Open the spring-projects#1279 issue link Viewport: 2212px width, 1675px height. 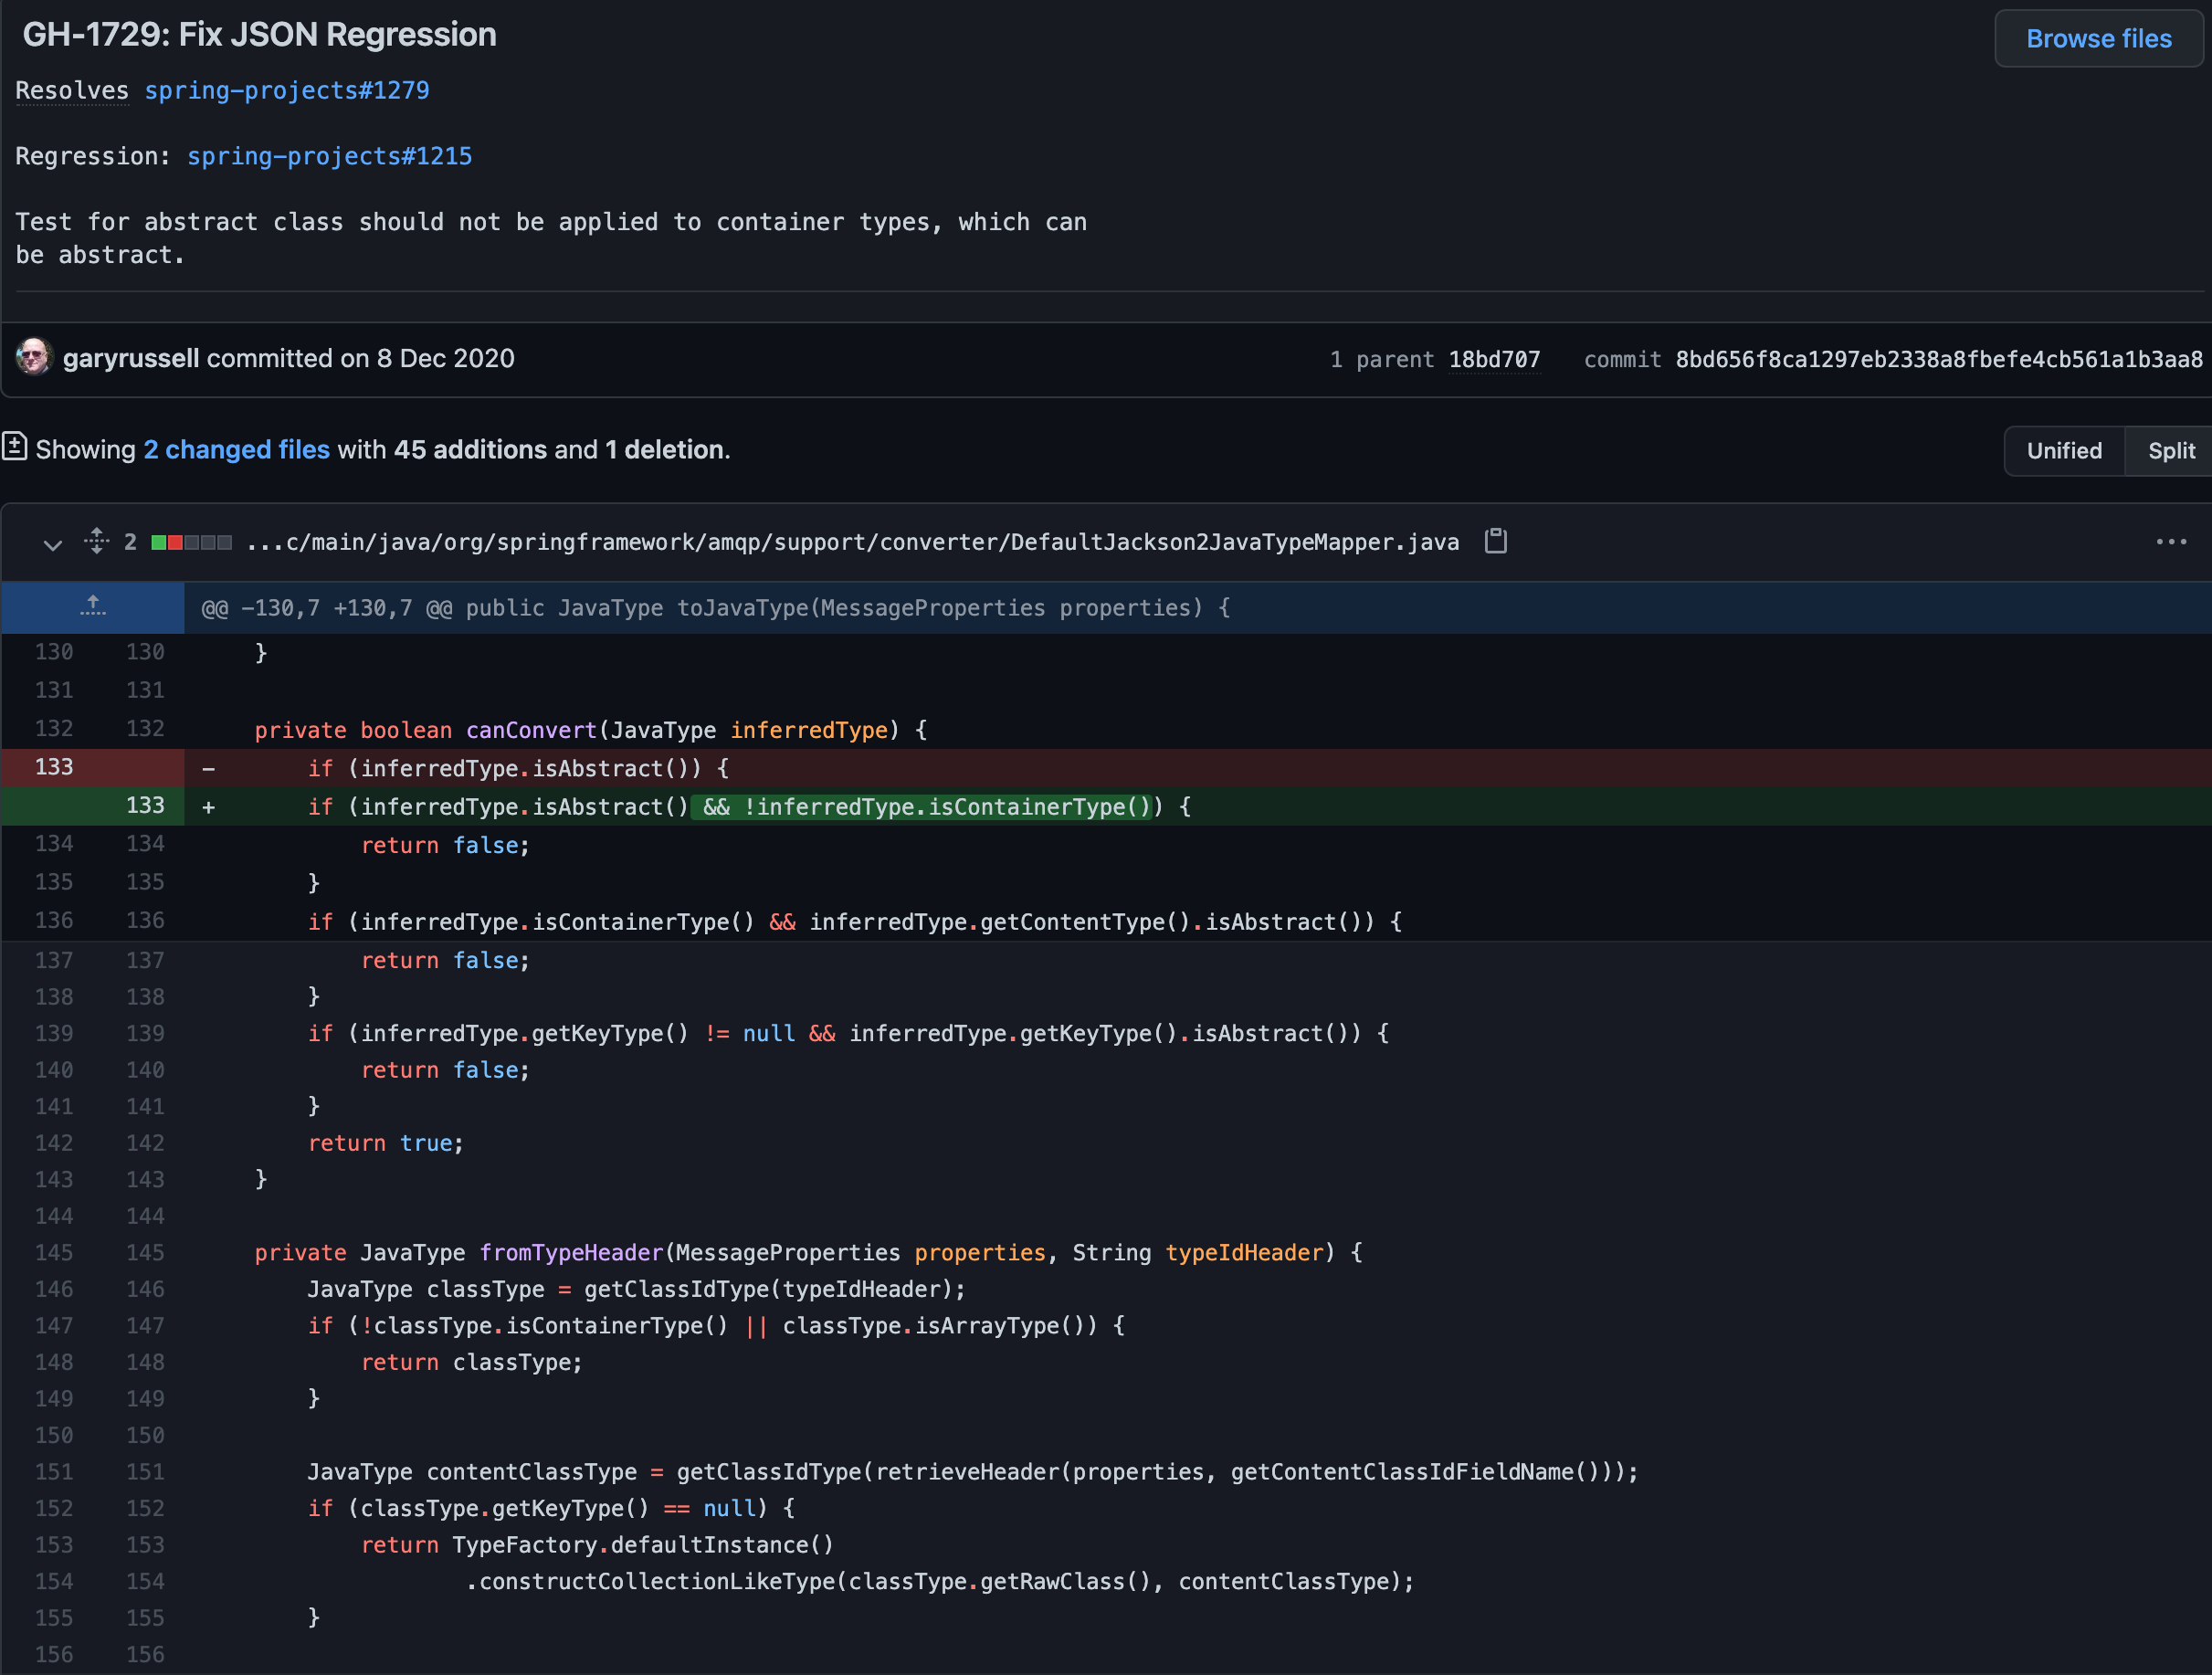click(x=286, y=90)
